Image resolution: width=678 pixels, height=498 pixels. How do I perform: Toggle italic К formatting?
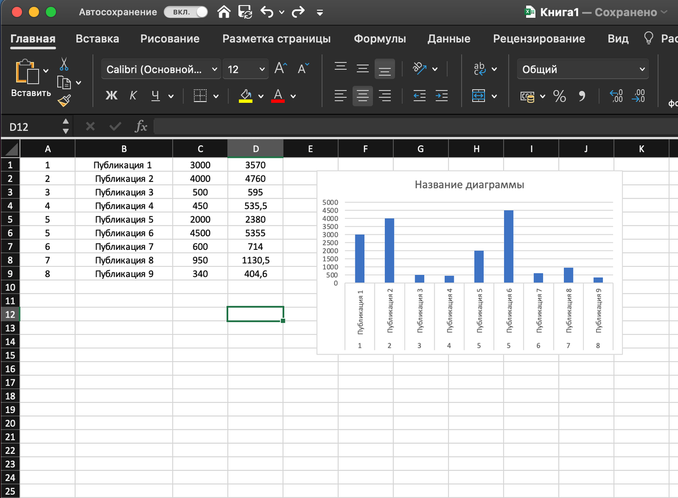click(133, 96)
